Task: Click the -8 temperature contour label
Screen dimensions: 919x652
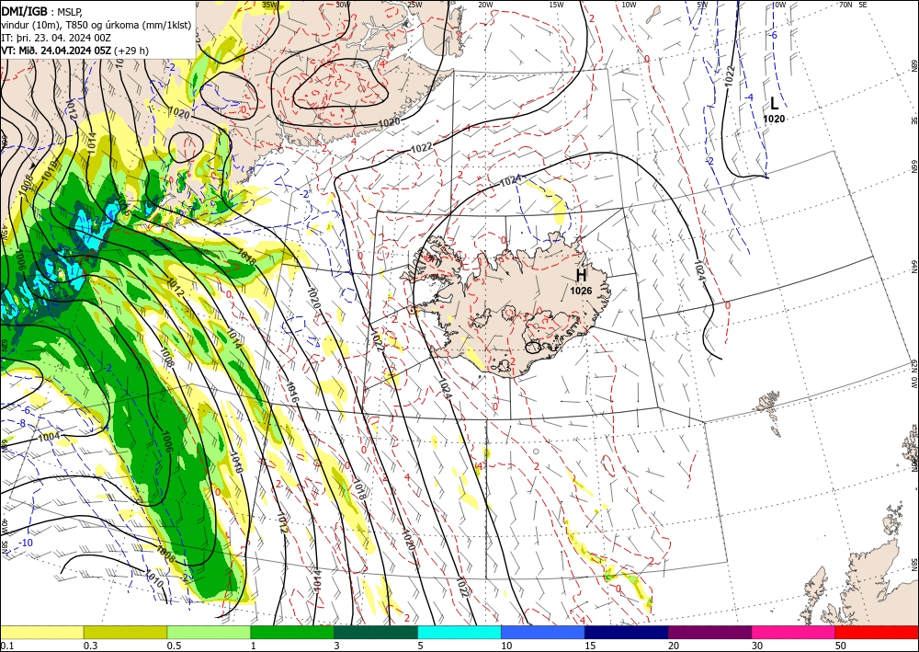Action: pos(21,423)
